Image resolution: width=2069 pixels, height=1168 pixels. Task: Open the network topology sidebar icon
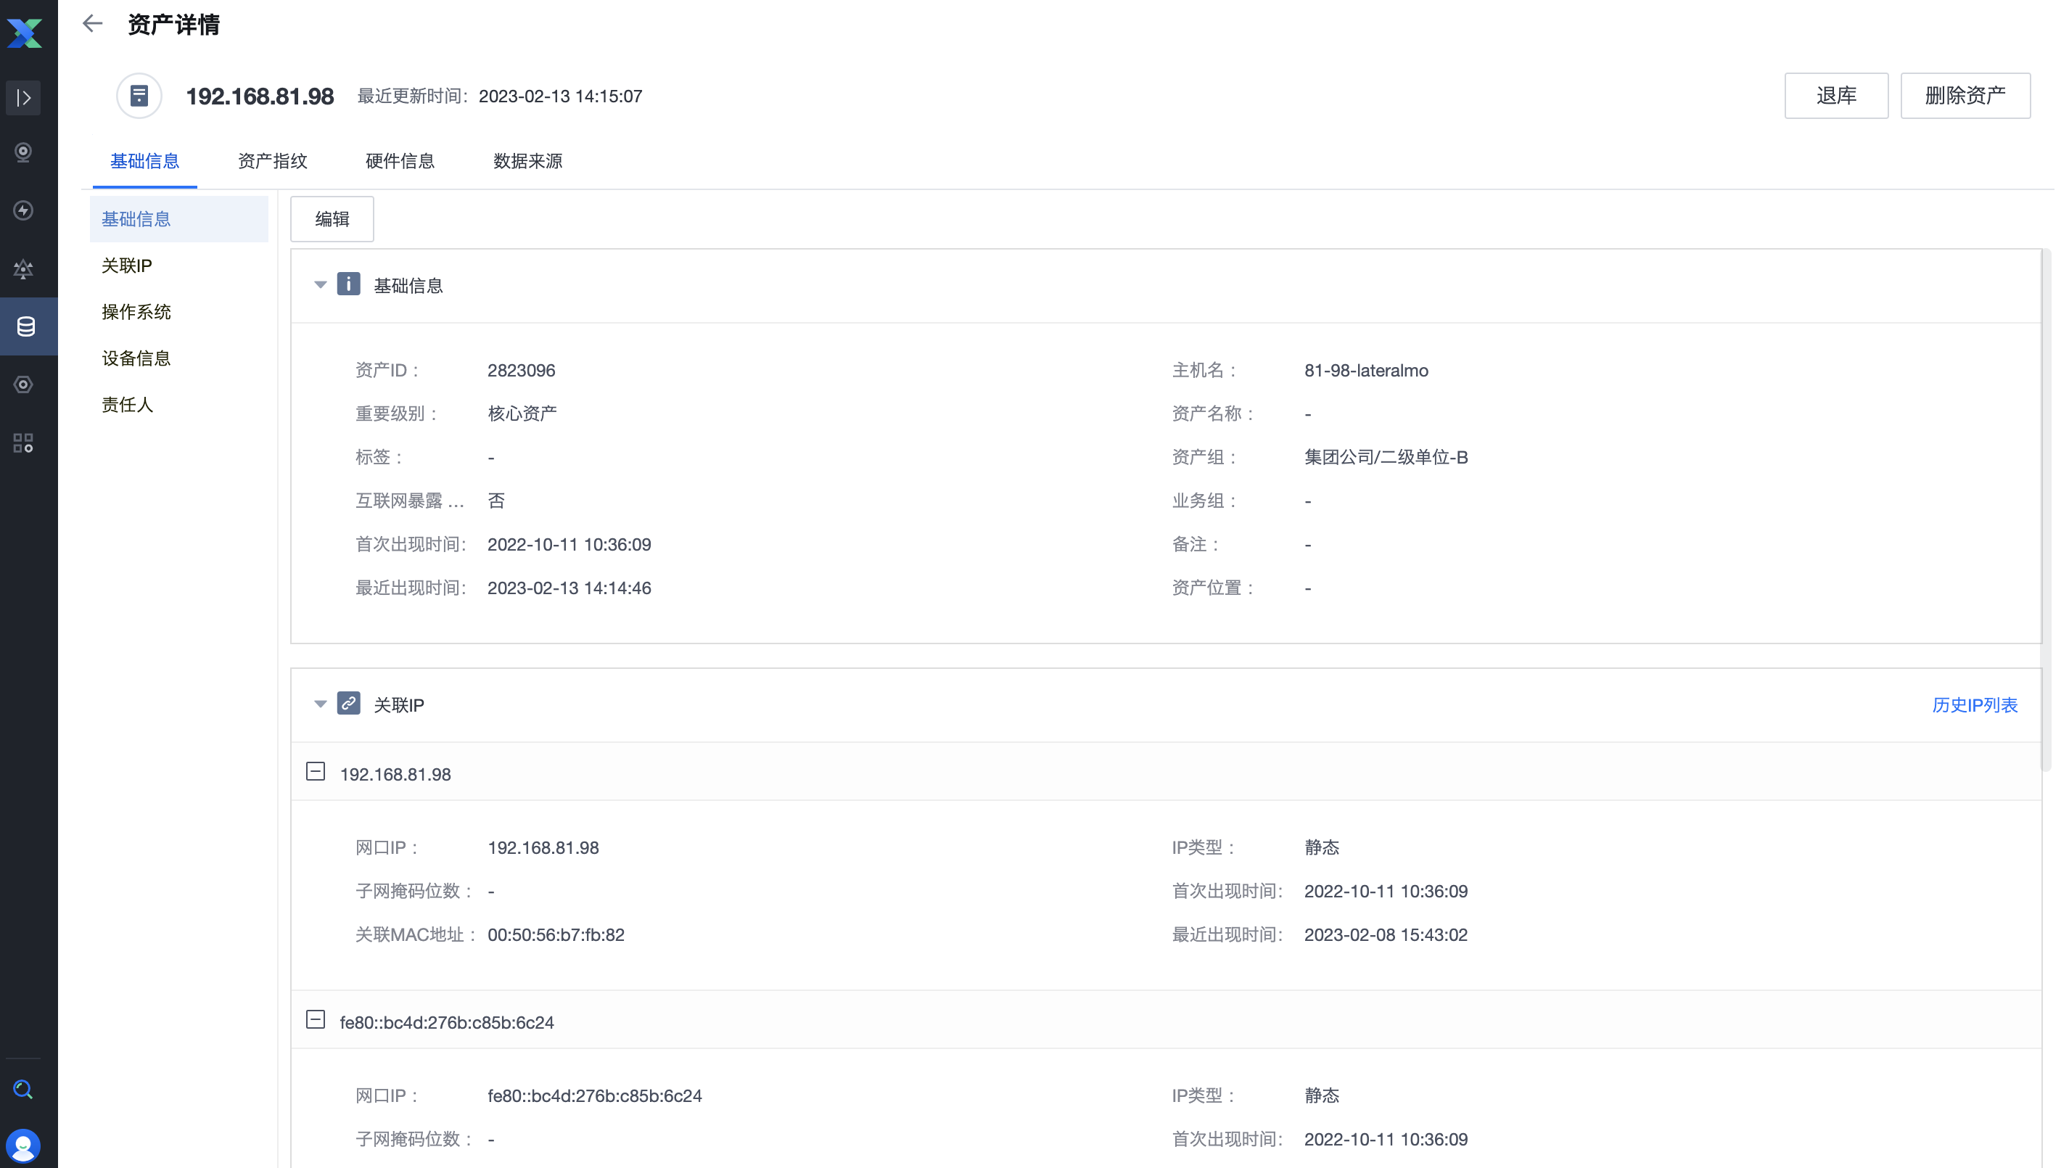[x=23, y=269]
